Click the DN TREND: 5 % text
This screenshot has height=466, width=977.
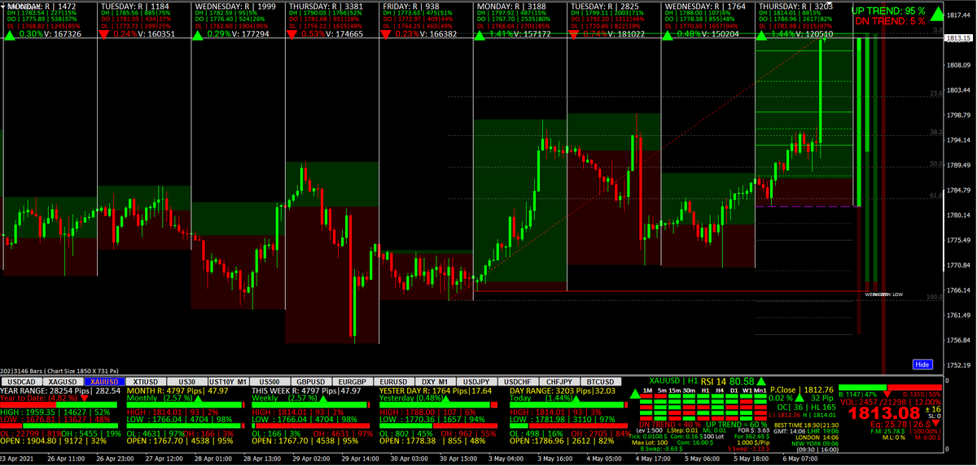890,20
